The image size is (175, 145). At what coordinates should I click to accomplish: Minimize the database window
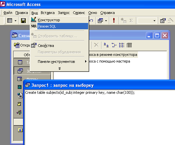pyautogui.click(x=149, y=36)
